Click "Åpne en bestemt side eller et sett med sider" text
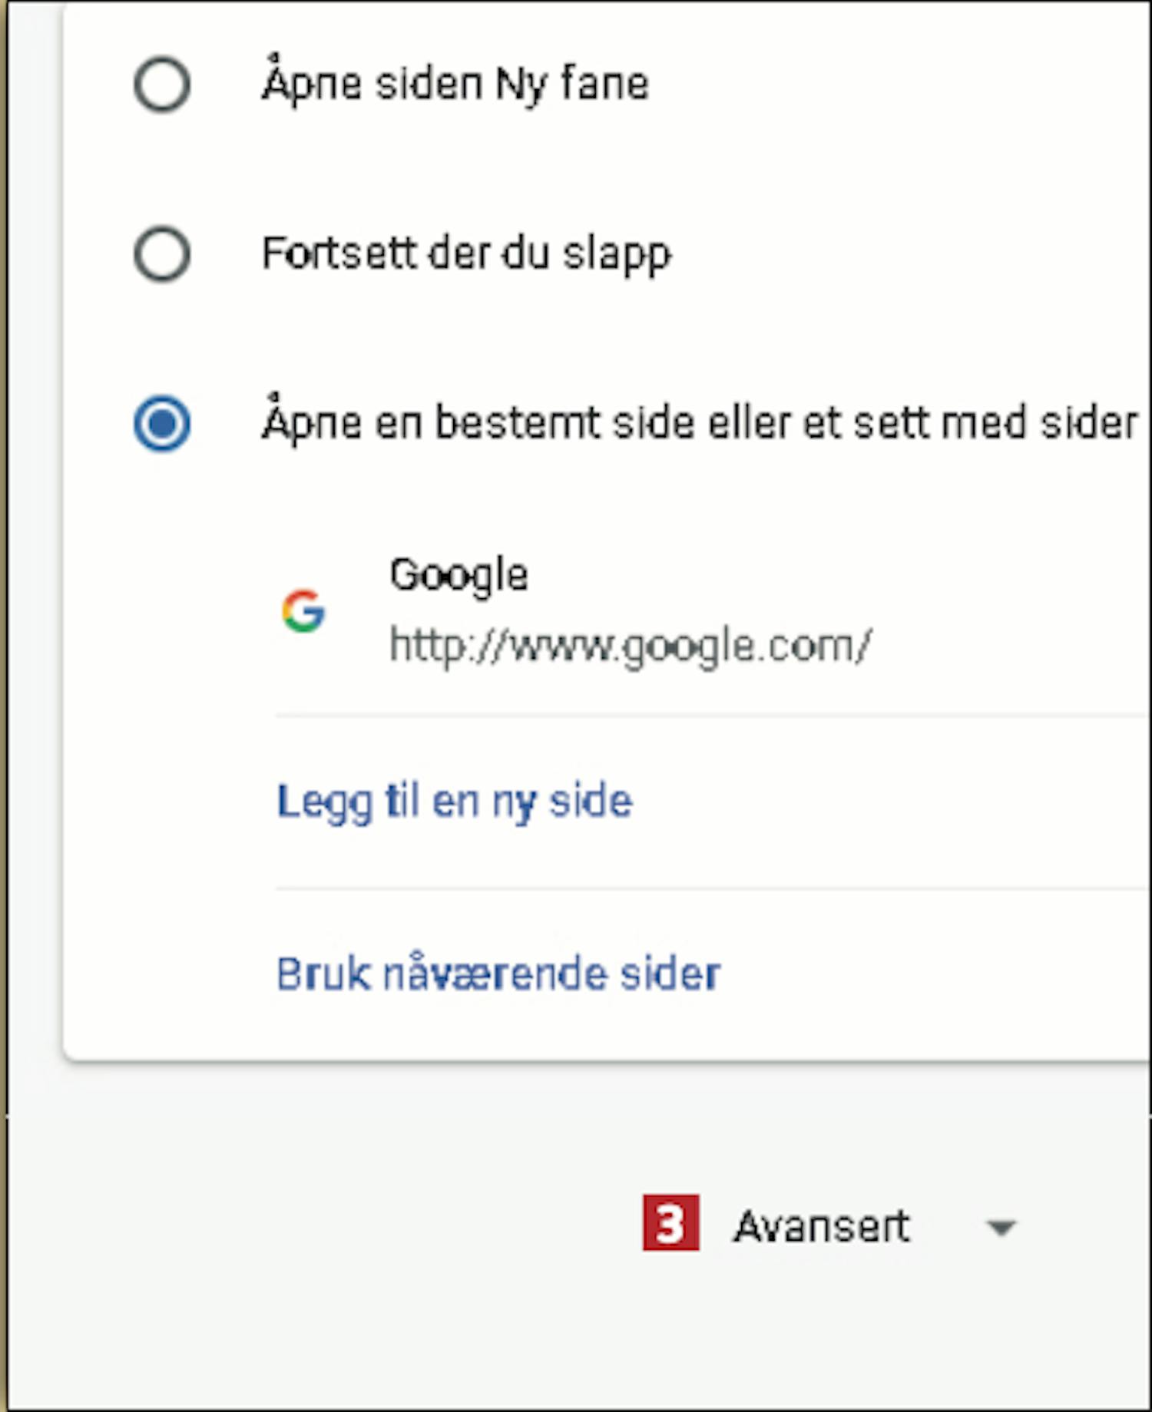 pyautogui.click(x=700, y=421)
